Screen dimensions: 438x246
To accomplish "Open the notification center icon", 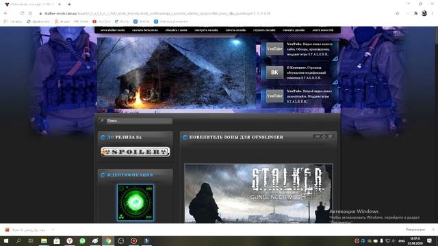I will [429, 241].
